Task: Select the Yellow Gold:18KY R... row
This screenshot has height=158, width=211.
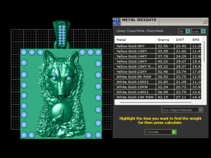Action: click(158, 67)
